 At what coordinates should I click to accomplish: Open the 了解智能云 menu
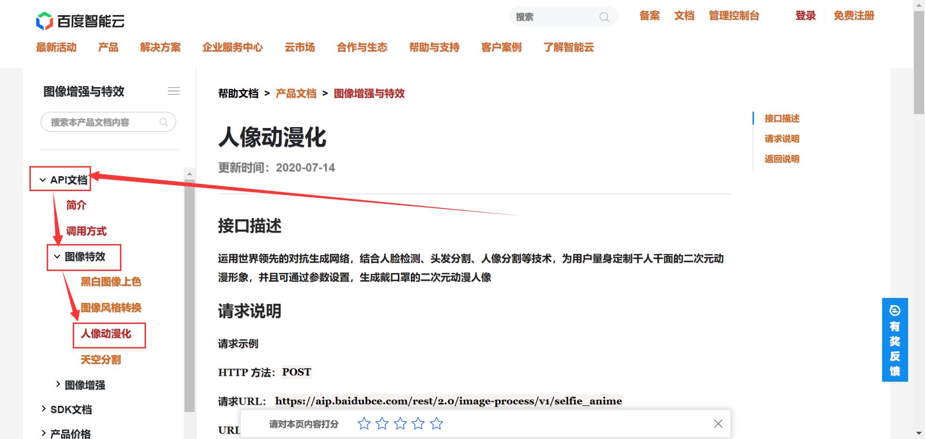569,47
